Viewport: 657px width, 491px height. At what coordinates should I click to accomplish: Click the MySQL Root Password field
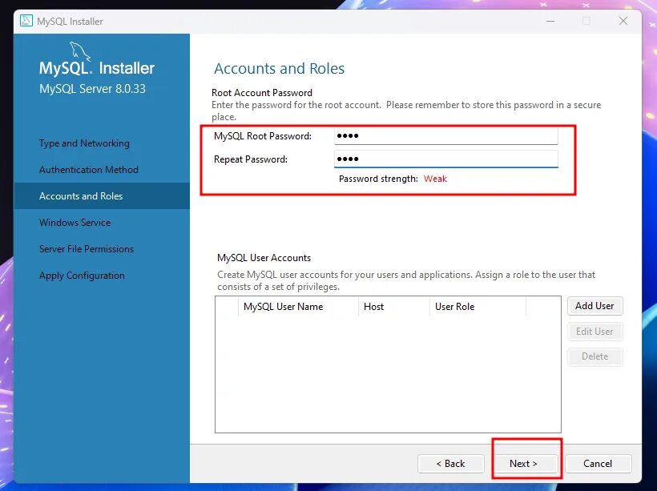445,135
